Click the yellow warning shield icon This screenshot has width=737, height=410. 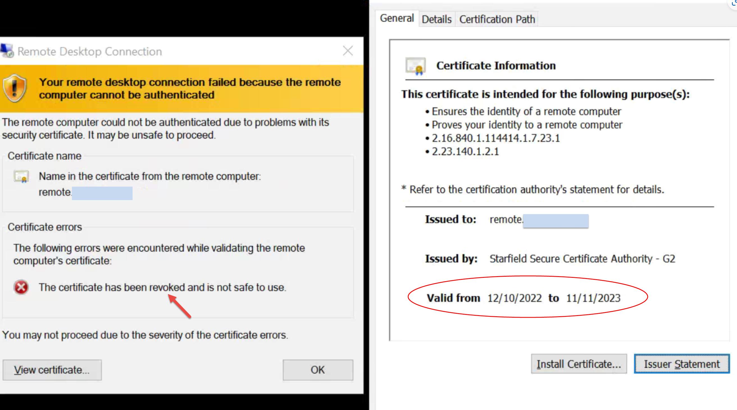15,88
